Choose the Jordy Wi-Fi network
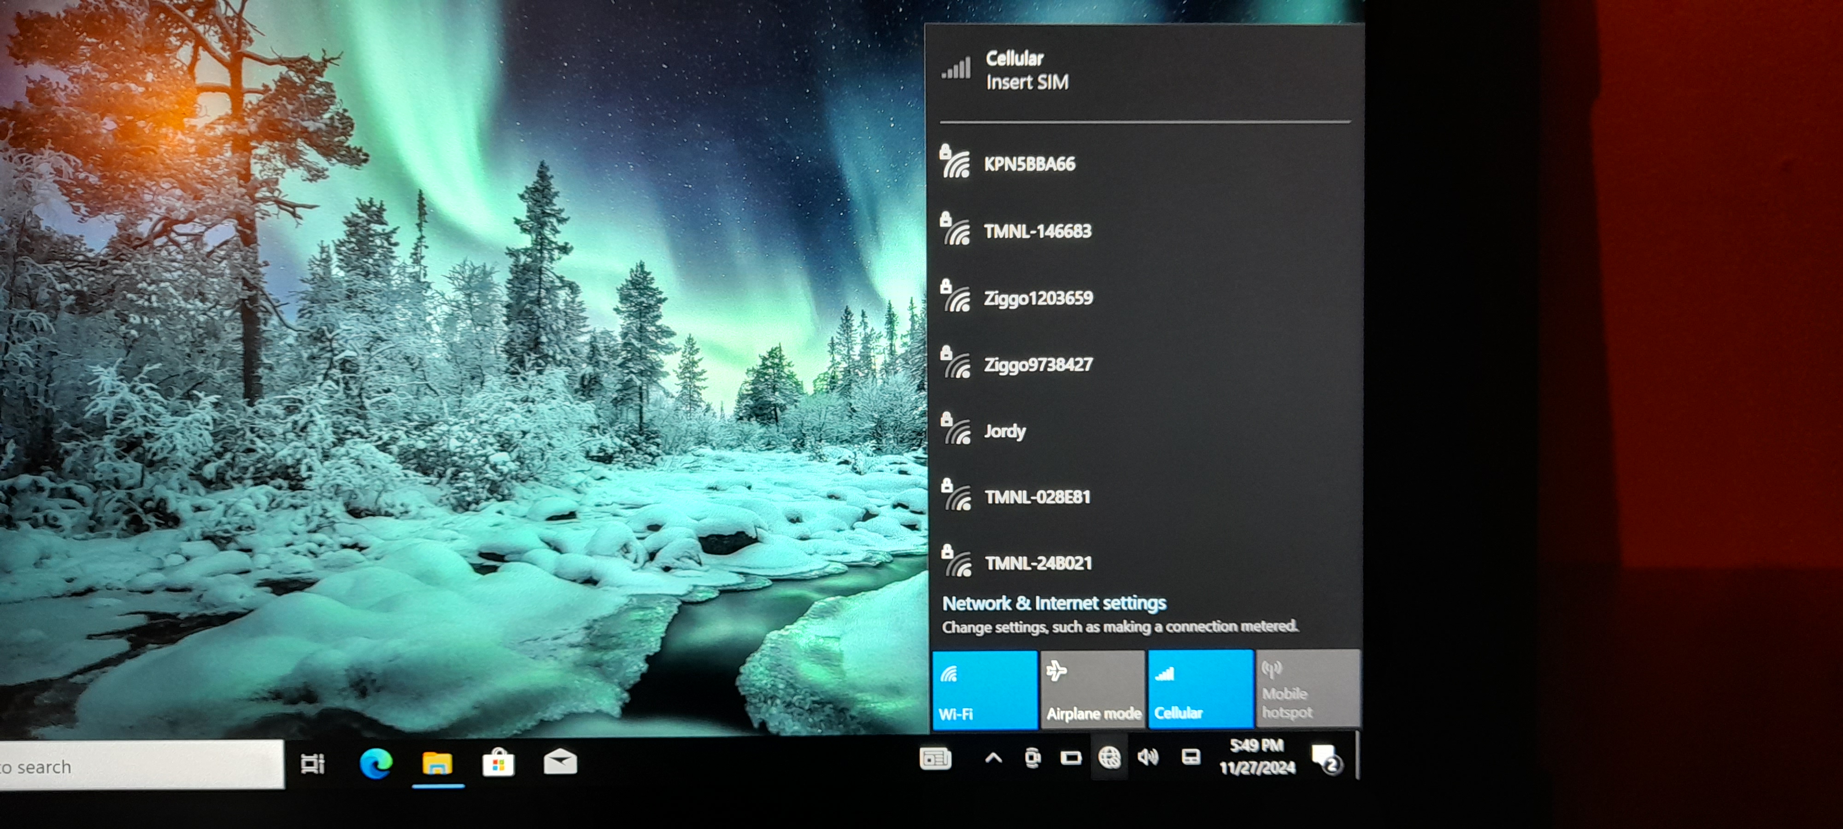The width and height of the screenshot is (1843, 829). coord(1004,431)
